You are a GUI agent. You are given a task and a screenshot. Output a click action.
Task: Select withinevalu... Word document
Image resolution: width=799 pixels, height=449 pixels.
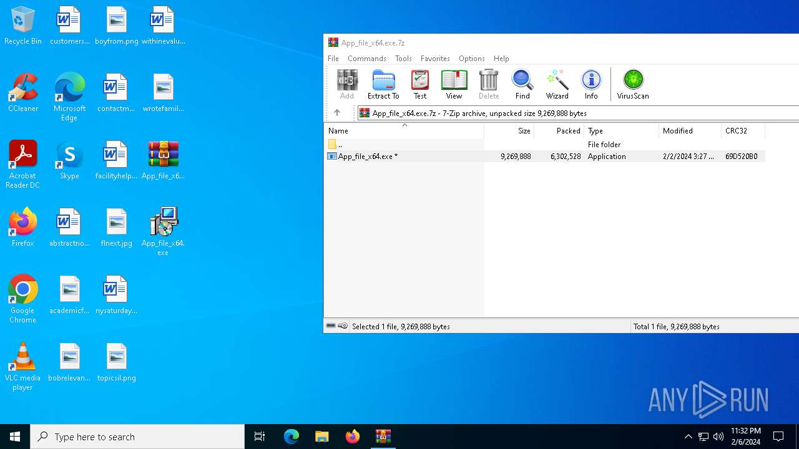click(163, 26)
